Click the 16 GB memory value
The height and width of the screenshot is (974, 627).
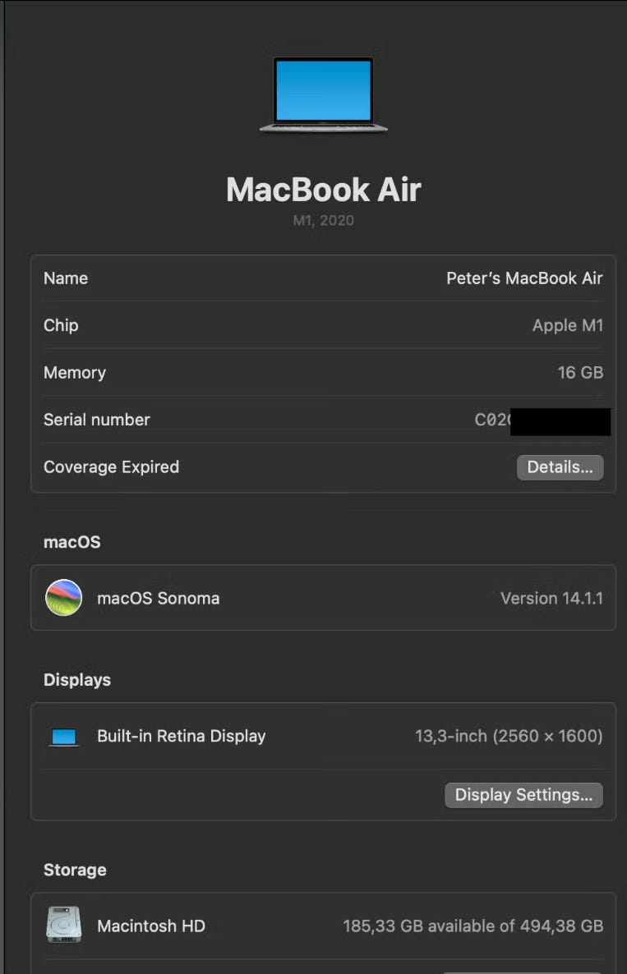tap(580, 373)
